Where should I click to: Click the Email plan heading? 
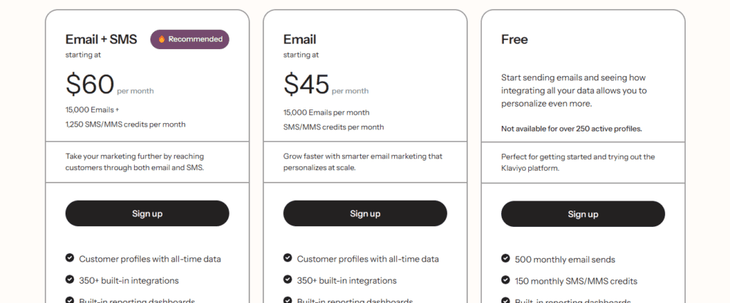pyautogui.click(x=299, y=40)
